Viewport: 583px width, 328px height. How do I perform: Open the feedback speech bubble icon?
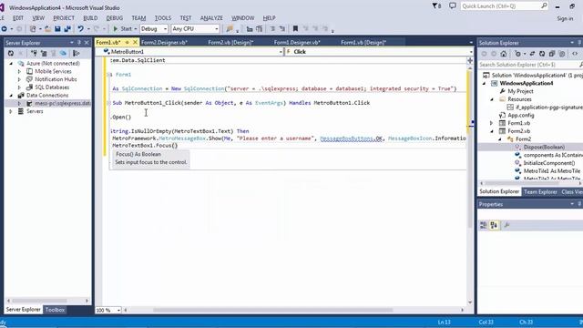[x=453, y=6]
